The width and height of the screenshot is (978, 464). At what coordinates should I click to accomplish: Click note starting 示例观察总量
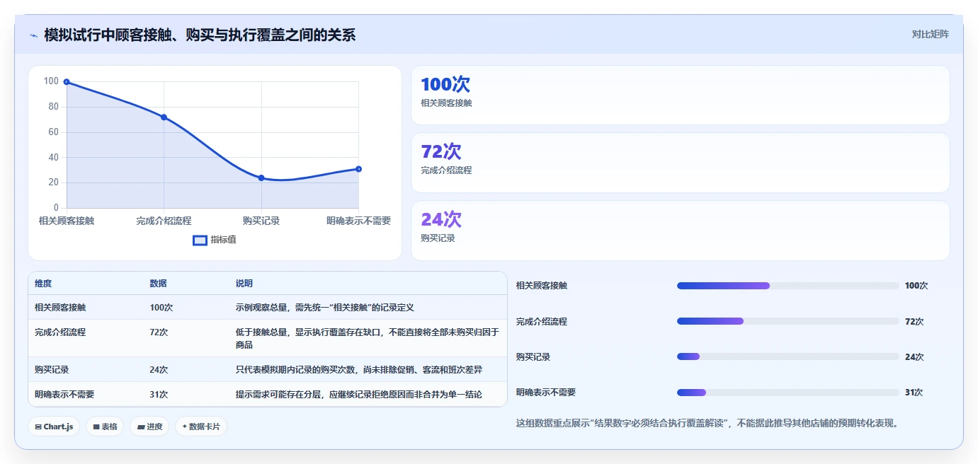tap(324, 308)
